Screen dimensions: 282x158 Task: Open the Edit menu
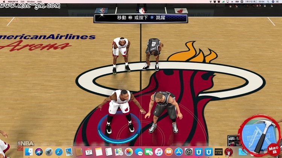[23, 2]
